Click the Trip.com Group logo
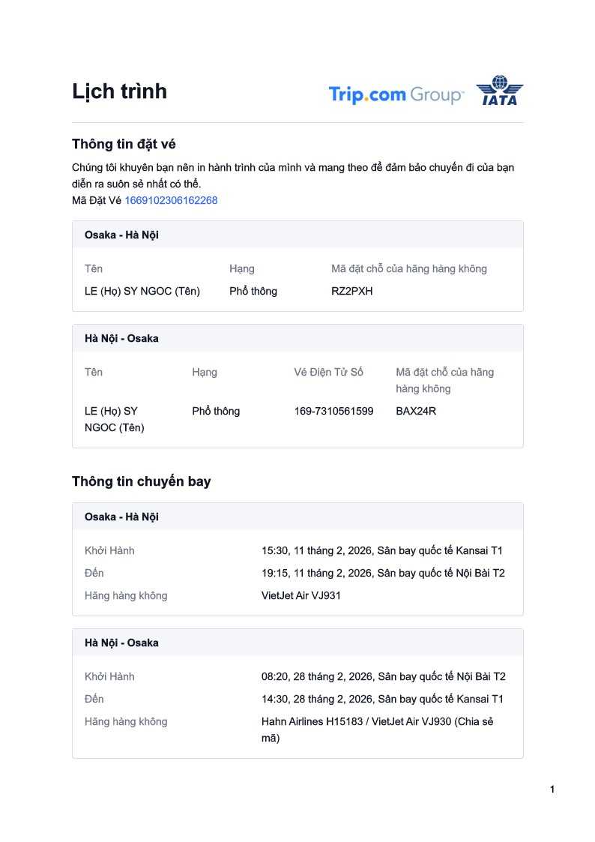The image size is (595, 842). [x=396, y=95]
